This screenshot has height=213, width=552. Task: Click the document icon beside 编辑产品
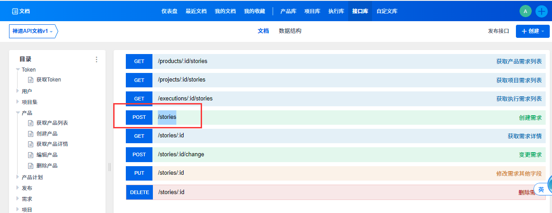coord(31,155)
